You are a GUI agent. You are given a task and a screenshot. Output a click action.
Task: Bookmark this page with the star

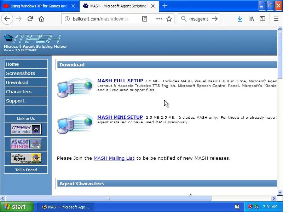click(169, 19)
